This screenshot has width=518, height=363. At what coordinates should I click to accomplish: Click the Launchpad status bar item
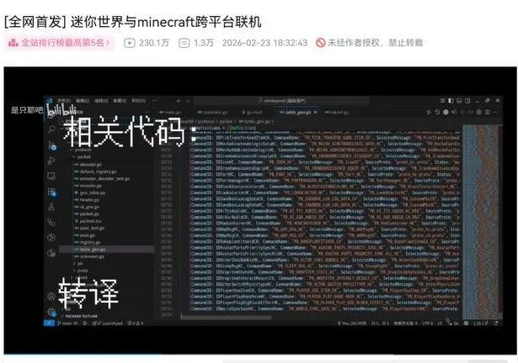[107, 324]
